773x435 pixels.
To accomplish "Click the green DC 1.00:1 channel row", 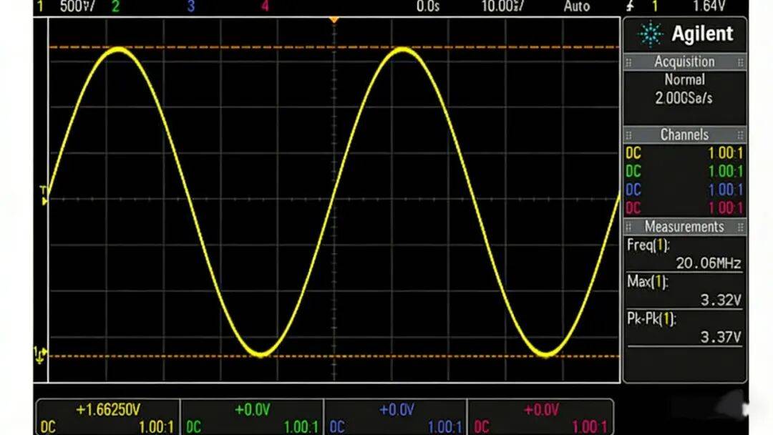I will click(684, 172).
